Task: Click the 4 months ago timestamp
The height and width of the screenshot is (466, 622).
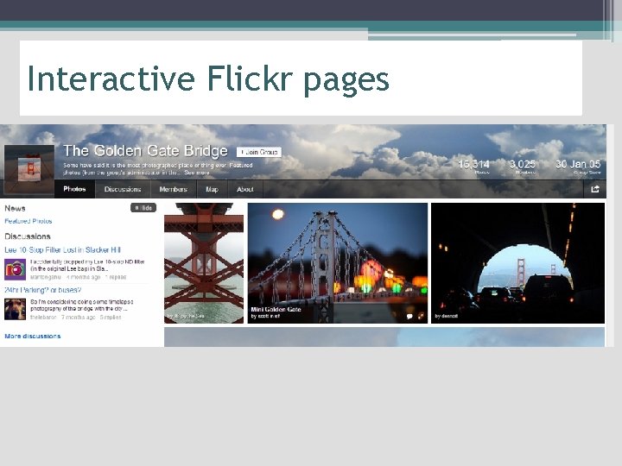Action: [83, 277]
